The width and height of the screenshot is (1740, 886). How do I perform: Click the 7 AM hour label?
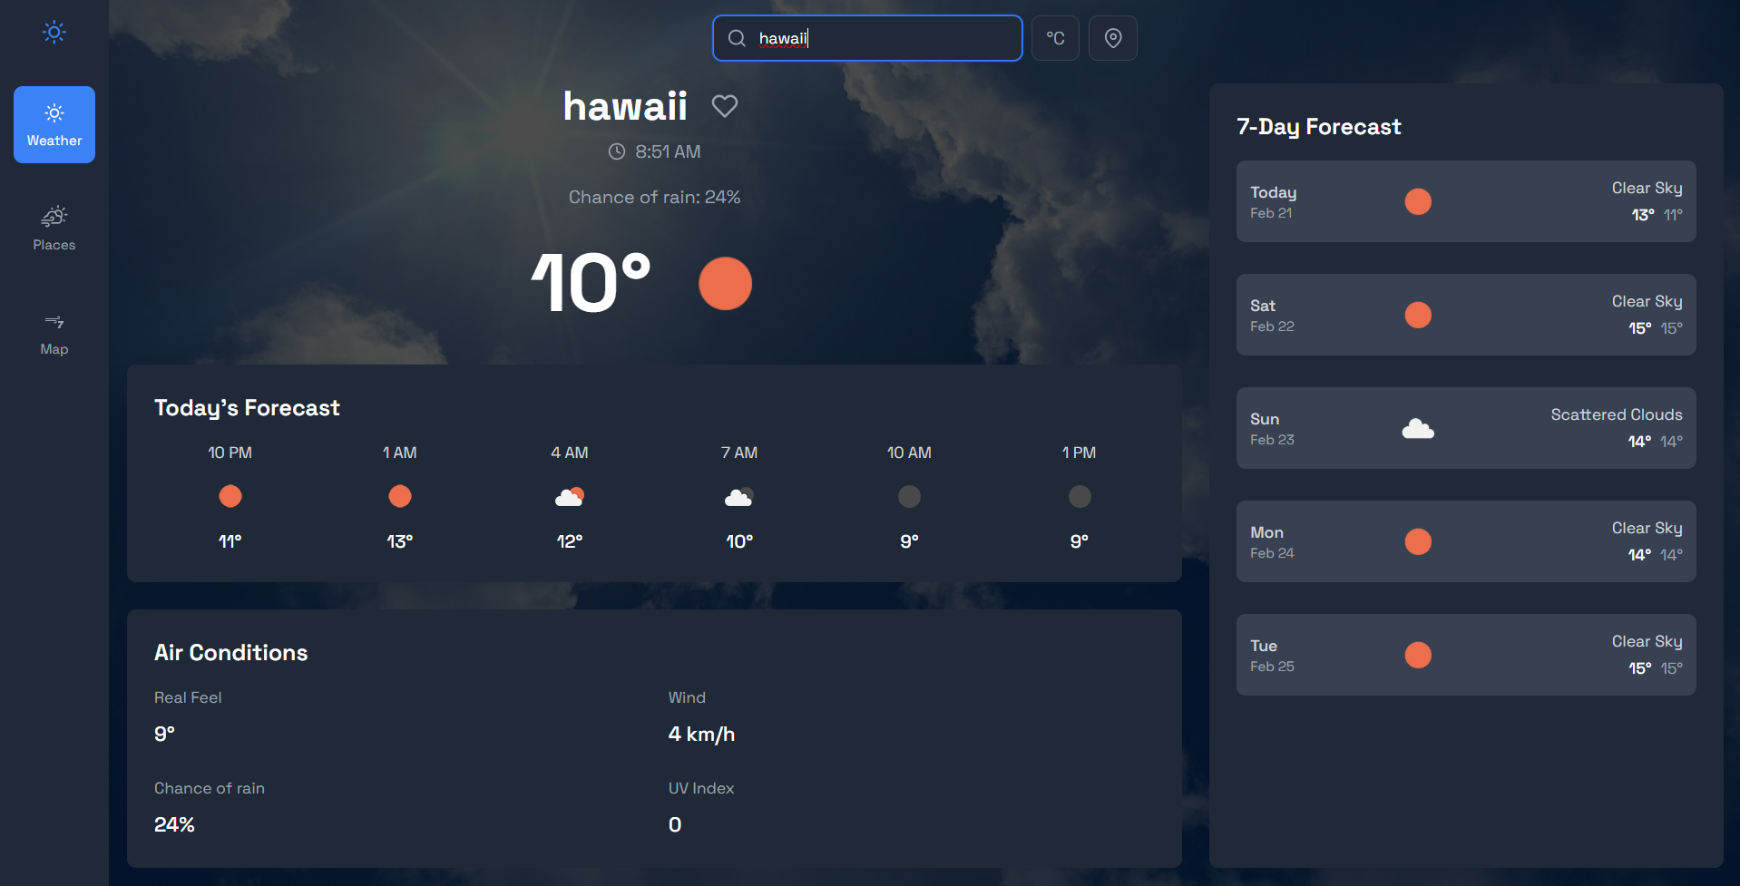point(739,453)
